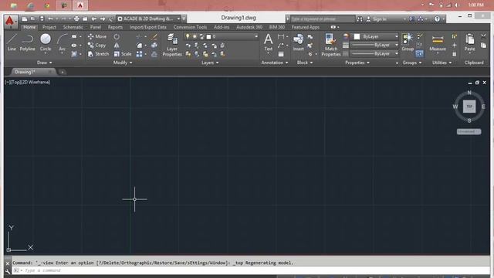The height and width of the screenshot is (278, 494).
Task: Open Layer Properties manager
Action: (x=172, y=45)
